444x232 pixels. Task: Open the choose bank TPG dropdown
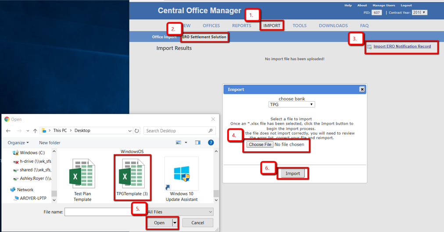[x=292, y=104]
